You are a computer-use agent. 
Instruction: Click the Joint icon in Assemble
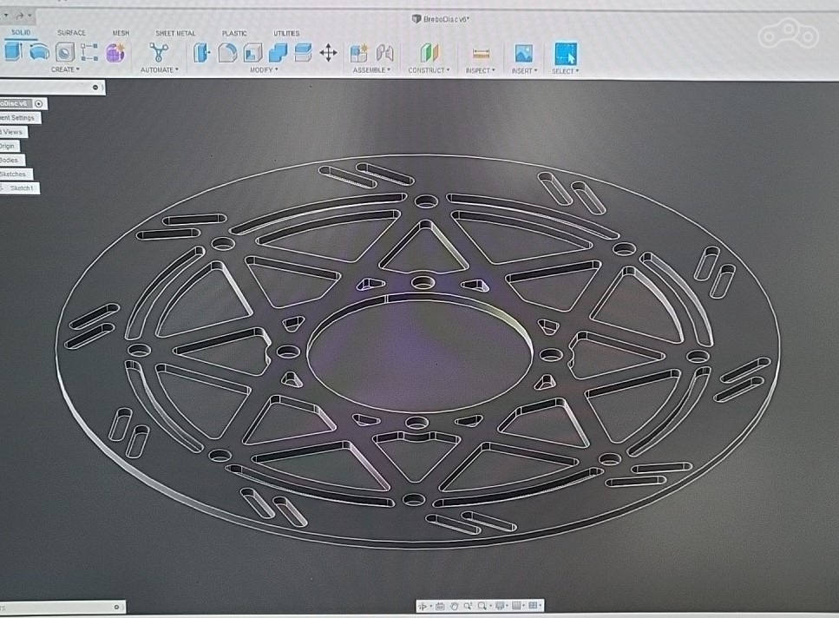(383, 54)
